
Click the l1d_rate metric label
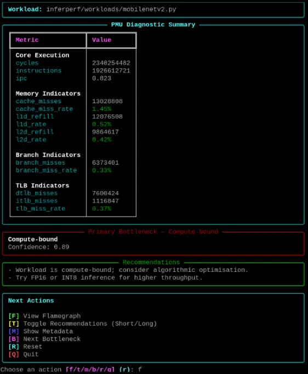point(31,124)
